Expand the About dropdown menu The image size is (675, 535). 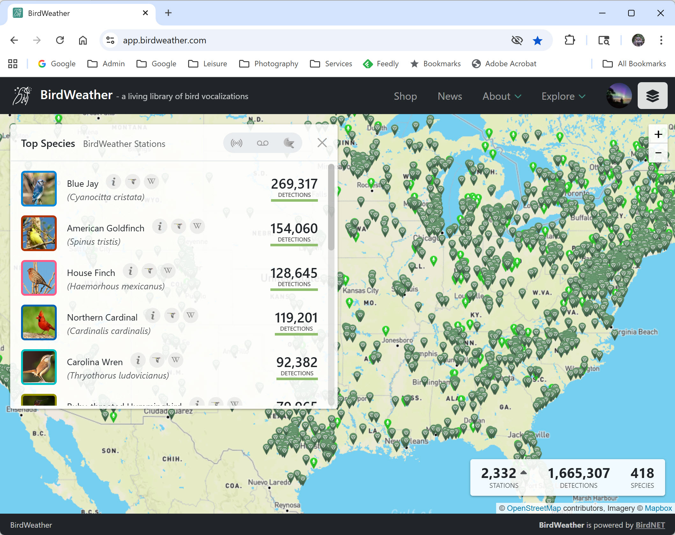pos(502,96)
